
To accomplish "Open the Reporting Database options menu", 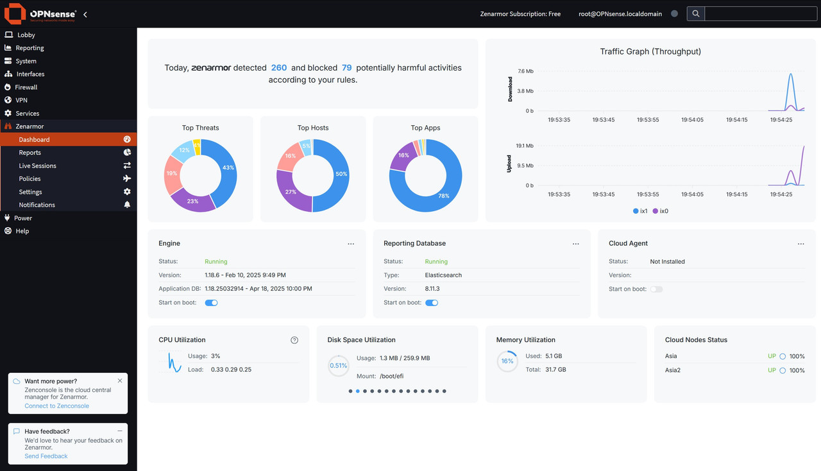I will (576, 244).
